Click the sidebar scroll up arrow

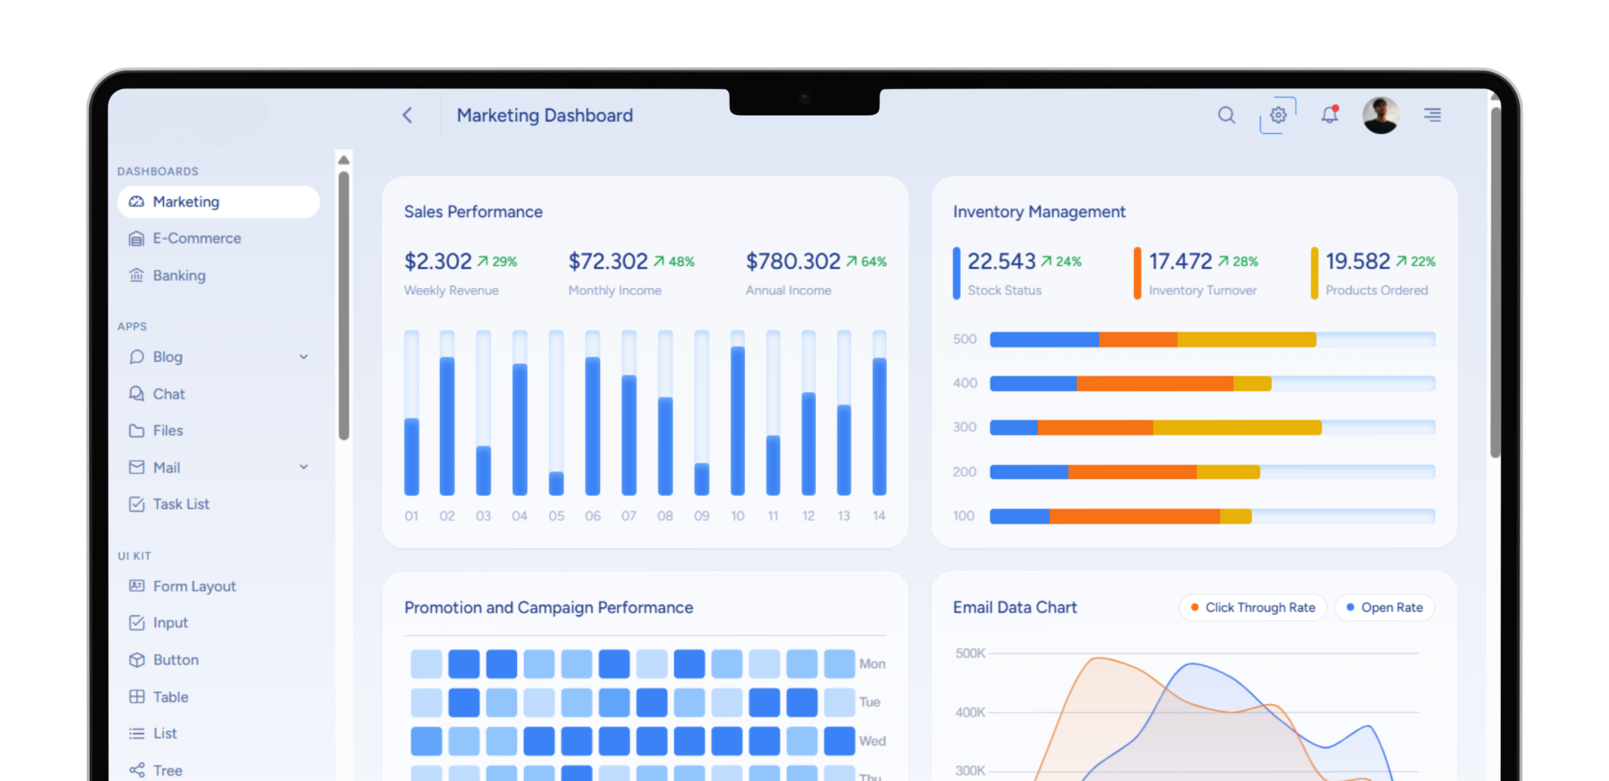pos(344,160)
